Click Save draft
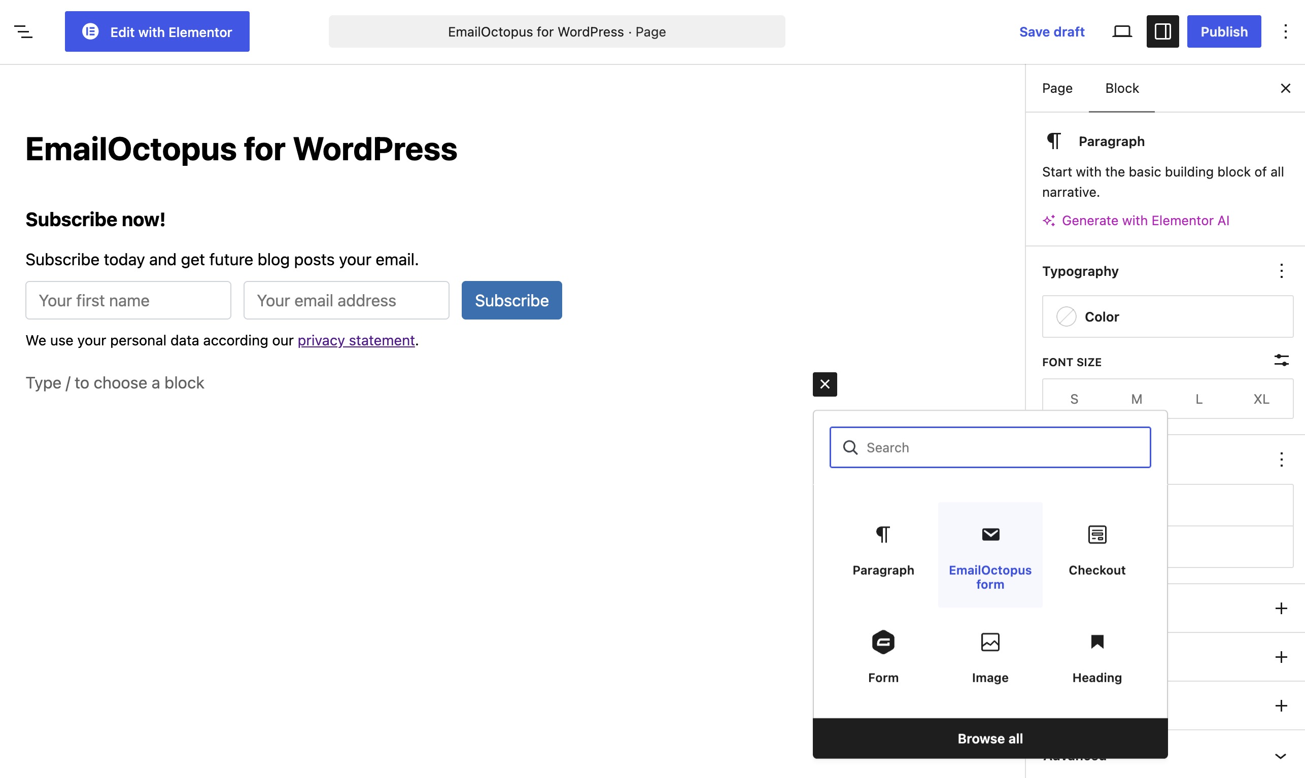The height and width of the screenshot is (778, 1305). pos(1051,32)
